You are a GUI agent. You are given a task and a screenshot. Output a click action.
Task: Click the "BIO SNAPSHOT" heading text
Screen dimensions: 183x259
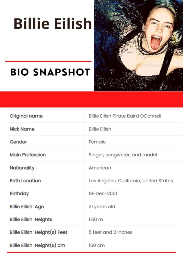coord(50,73)
